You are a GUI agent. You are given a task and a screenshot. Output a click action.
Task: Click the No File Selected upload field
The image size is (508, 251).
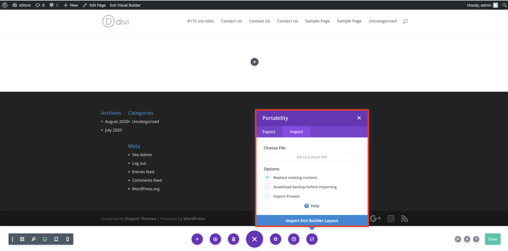coord(312,157)
